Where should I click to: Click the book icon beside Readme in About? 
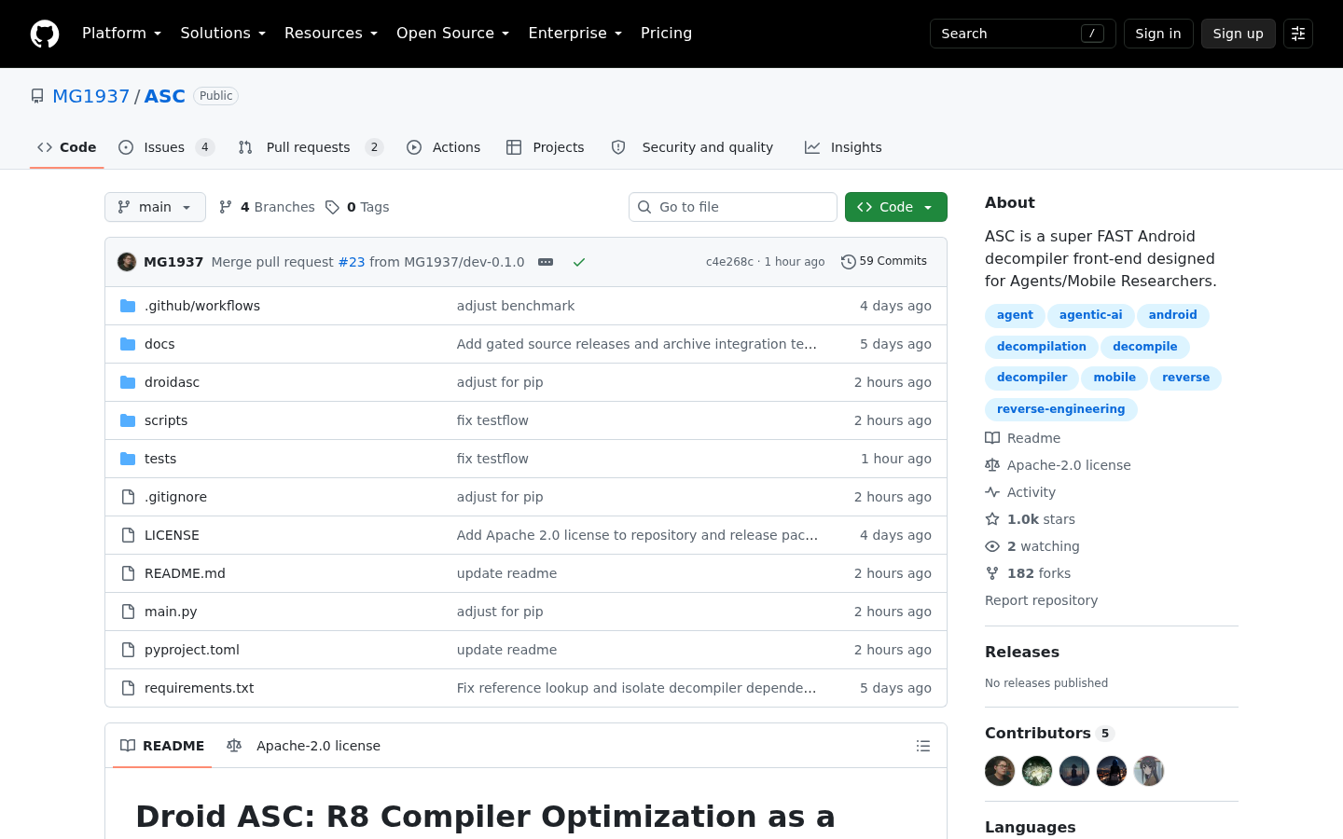tap(992, 438)
